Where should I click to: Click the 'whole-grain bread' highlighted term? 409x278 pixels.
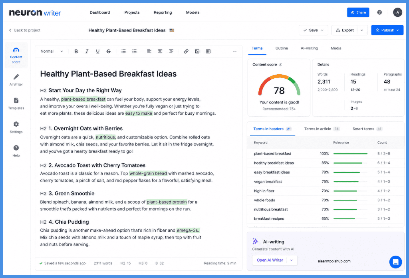pos(148,173)
